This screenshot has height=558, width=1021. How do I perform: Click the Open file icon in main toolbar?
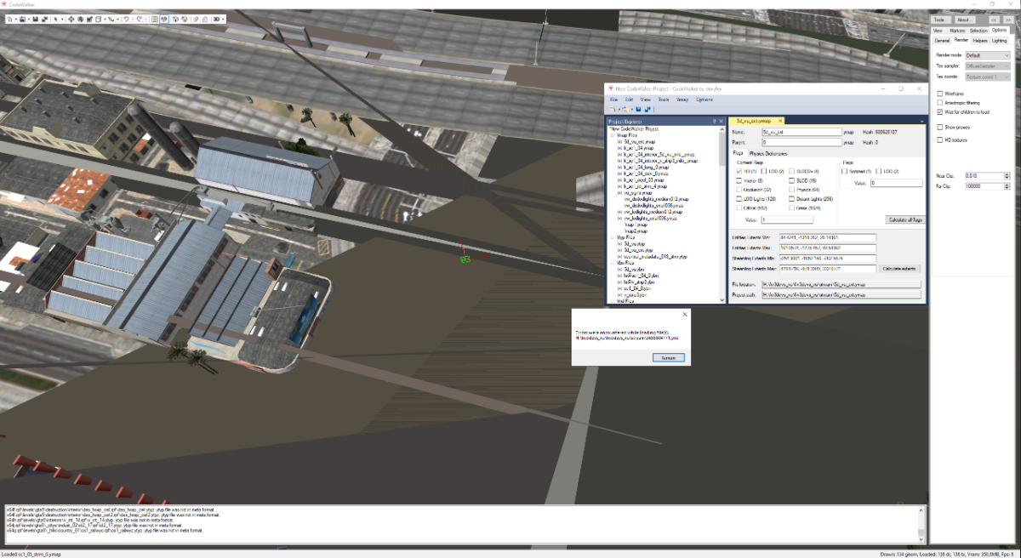click(x=24, y=19)
